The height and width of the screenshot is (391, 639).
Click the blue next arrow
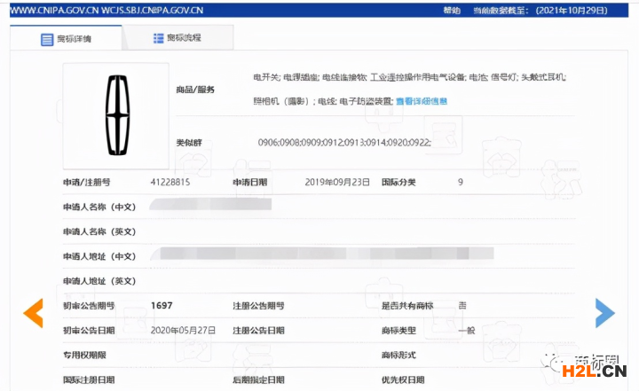click(604, 312)
